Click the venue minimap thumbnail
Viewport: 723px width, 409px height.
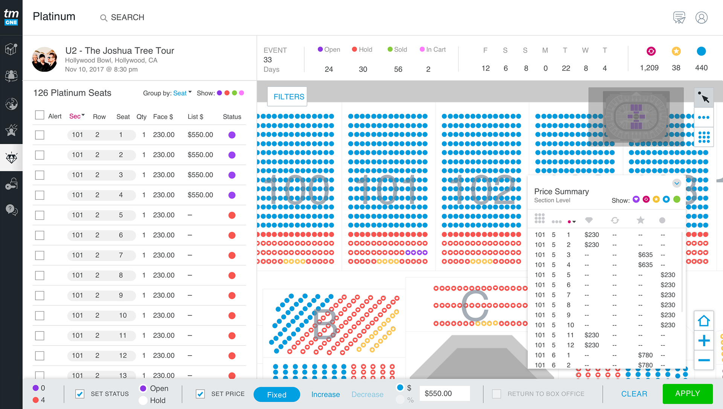636,117
